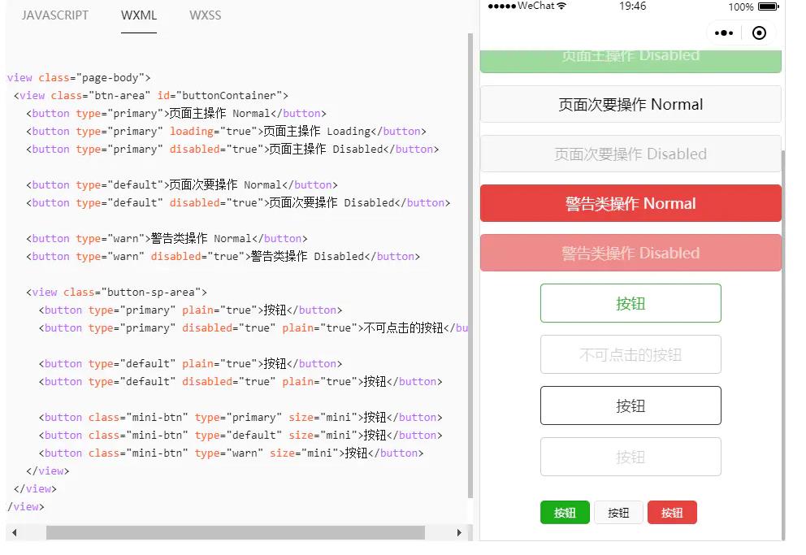Switch to the JAVASCRIPT tab
Viewport: 806px width, 555px height.
point(55,15)
